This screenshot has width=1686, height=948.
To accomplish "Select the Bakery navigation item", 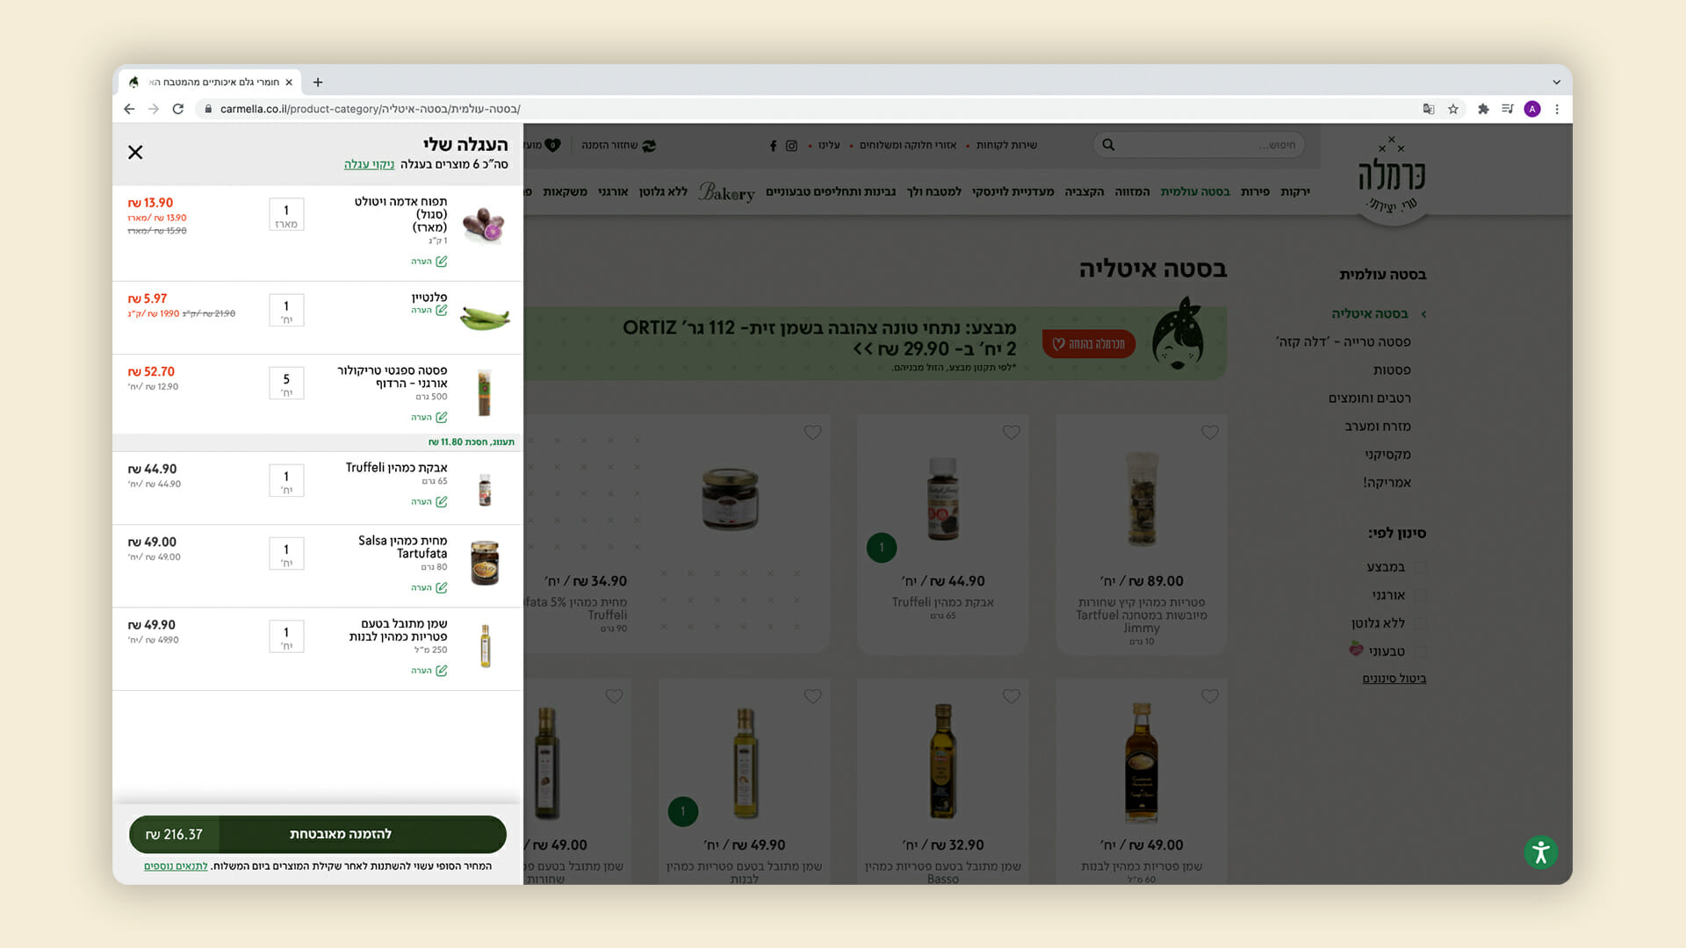I will coord(726,192).
